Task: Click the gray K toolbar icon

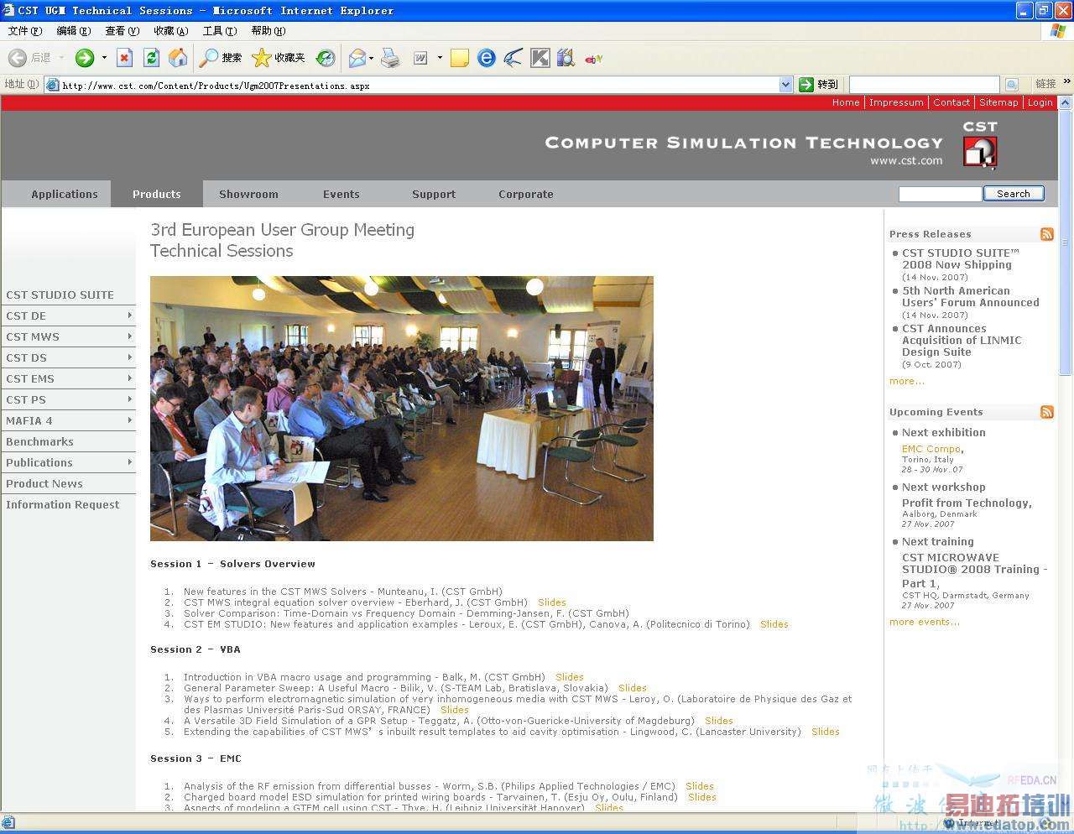Action: (540, 58)
